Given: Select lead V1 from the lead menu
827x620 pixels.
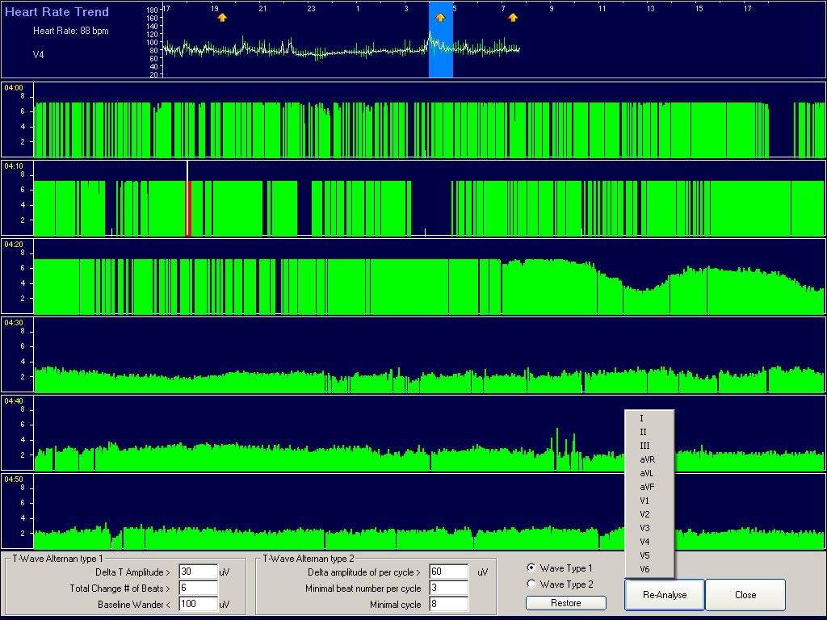Looking at the screenshot, I should tap(644, 501).
